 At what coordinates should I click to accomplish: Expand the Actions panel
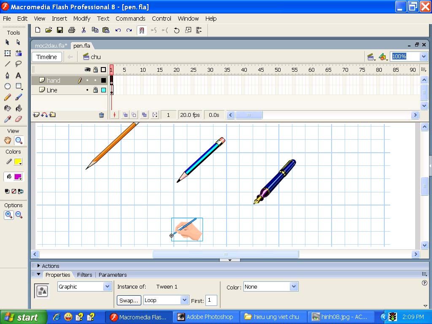point(38,266)
